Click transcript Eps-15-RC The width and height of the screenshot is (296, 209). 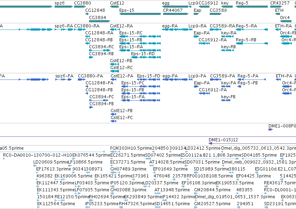pos(140,36)
